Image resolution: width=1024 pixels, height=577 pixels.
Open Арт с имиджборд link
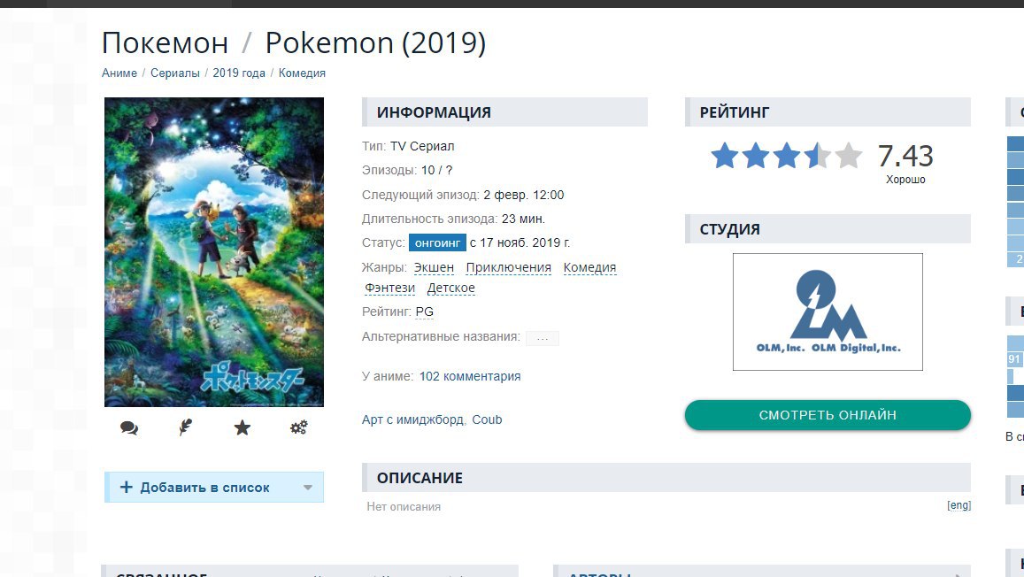coord(412,419)
